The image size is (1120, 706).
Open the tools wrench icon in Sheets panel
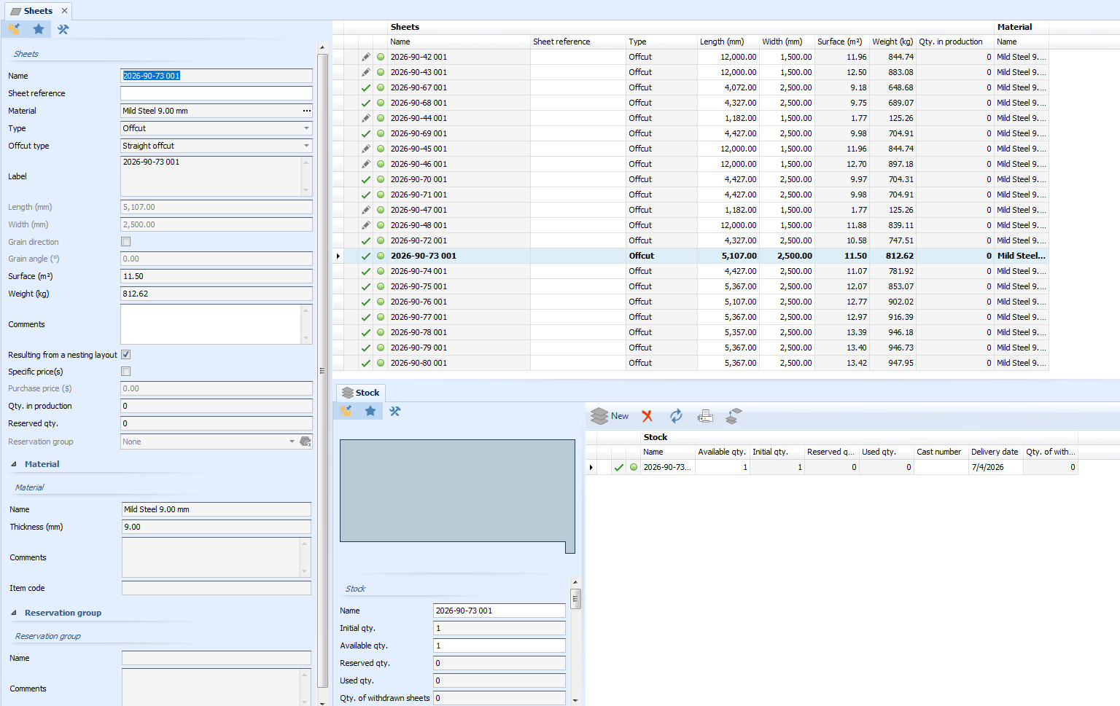click(x=63, y=29)
